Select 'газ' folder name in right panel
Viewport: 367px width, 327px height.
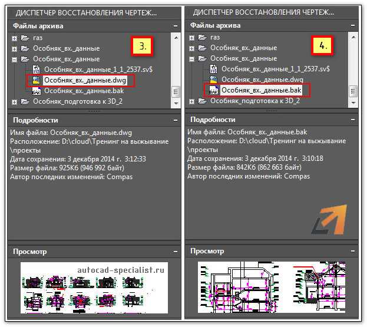tap(215, 38)
